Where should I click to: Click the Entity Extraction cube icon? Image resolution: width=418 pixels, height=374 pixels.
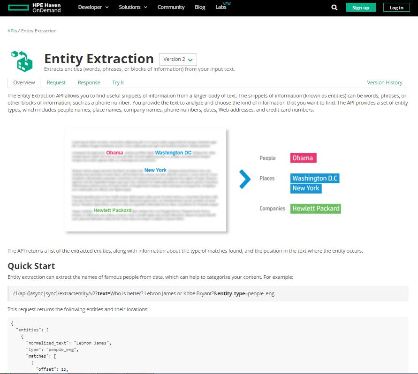click(22, 61)
